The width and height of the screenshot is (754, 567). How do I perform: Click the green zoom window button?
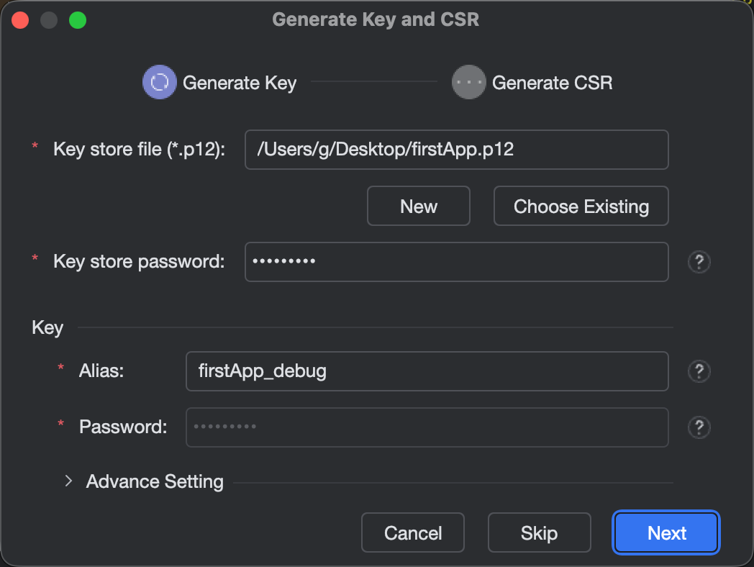pyautogui.click(x=77, y=19)
